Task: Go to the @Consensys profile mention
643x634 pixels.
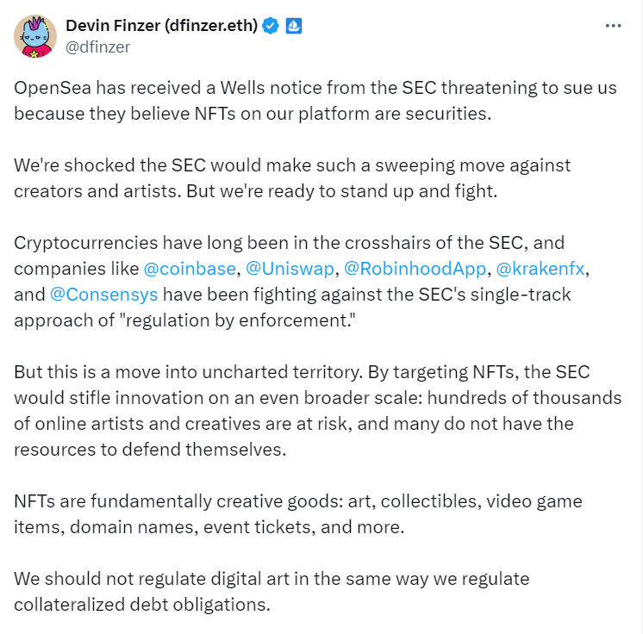Action: pyautogui.click(x=104, y=295)
